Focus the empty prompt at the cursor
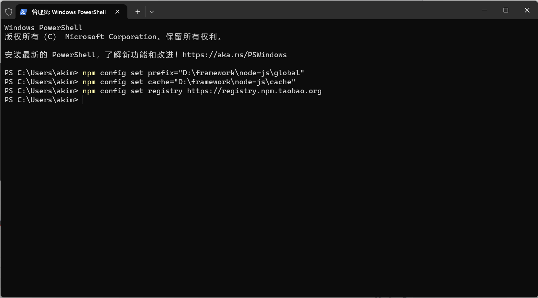 pyautogui.click(x=83, y=100)
